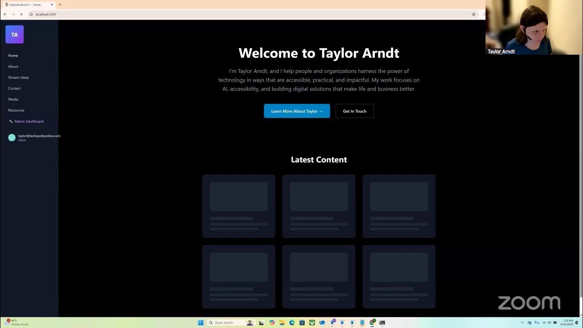Viewport: 583px width, 328px height.
Task: Open the Windows Start menu
Action: click(x=200, y=323)
